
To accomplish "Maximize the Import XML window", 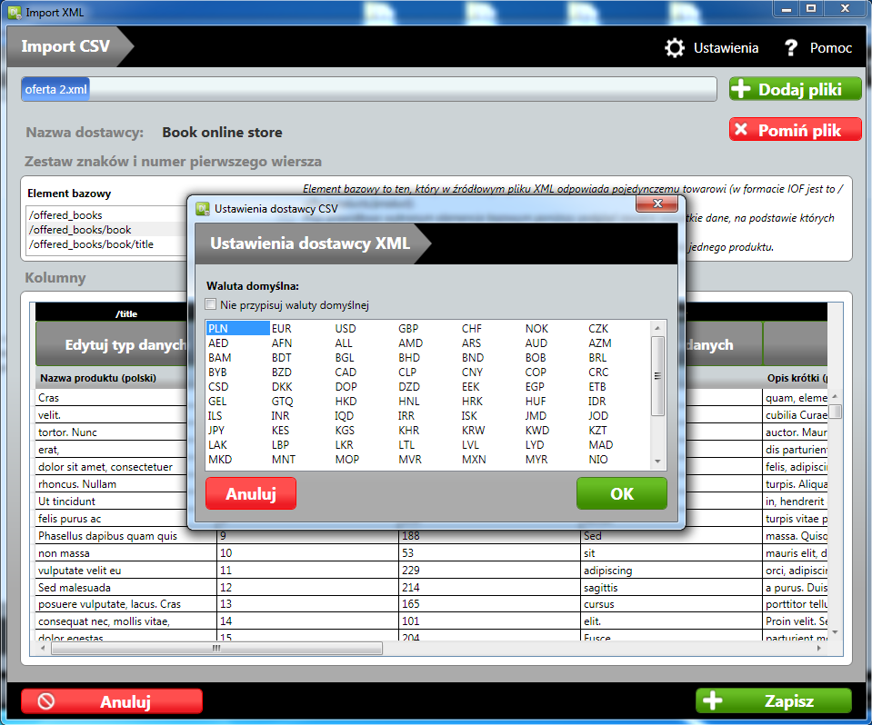I will tap(811, 8).
